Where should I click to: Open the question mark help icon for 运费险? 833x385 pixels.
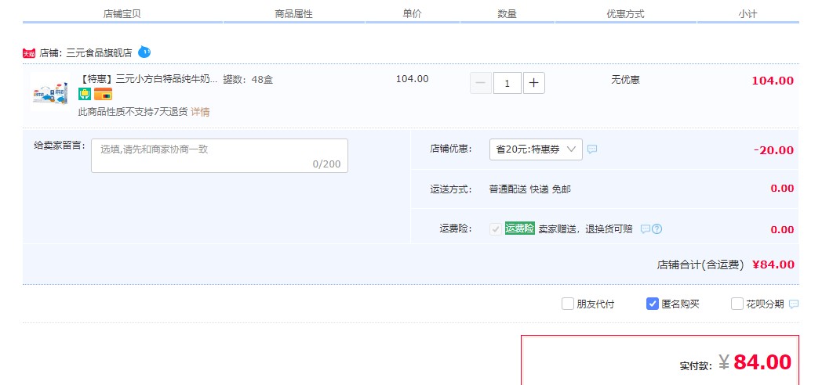(x=657, y=229)
